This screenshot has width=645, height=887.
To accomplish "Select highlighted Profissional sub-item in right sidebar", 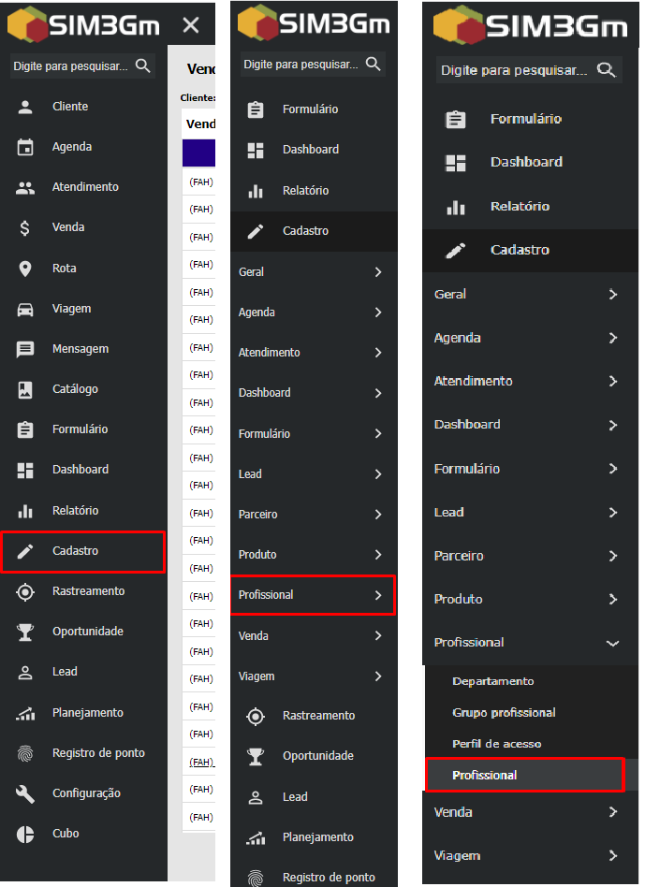I will (525, 775).
